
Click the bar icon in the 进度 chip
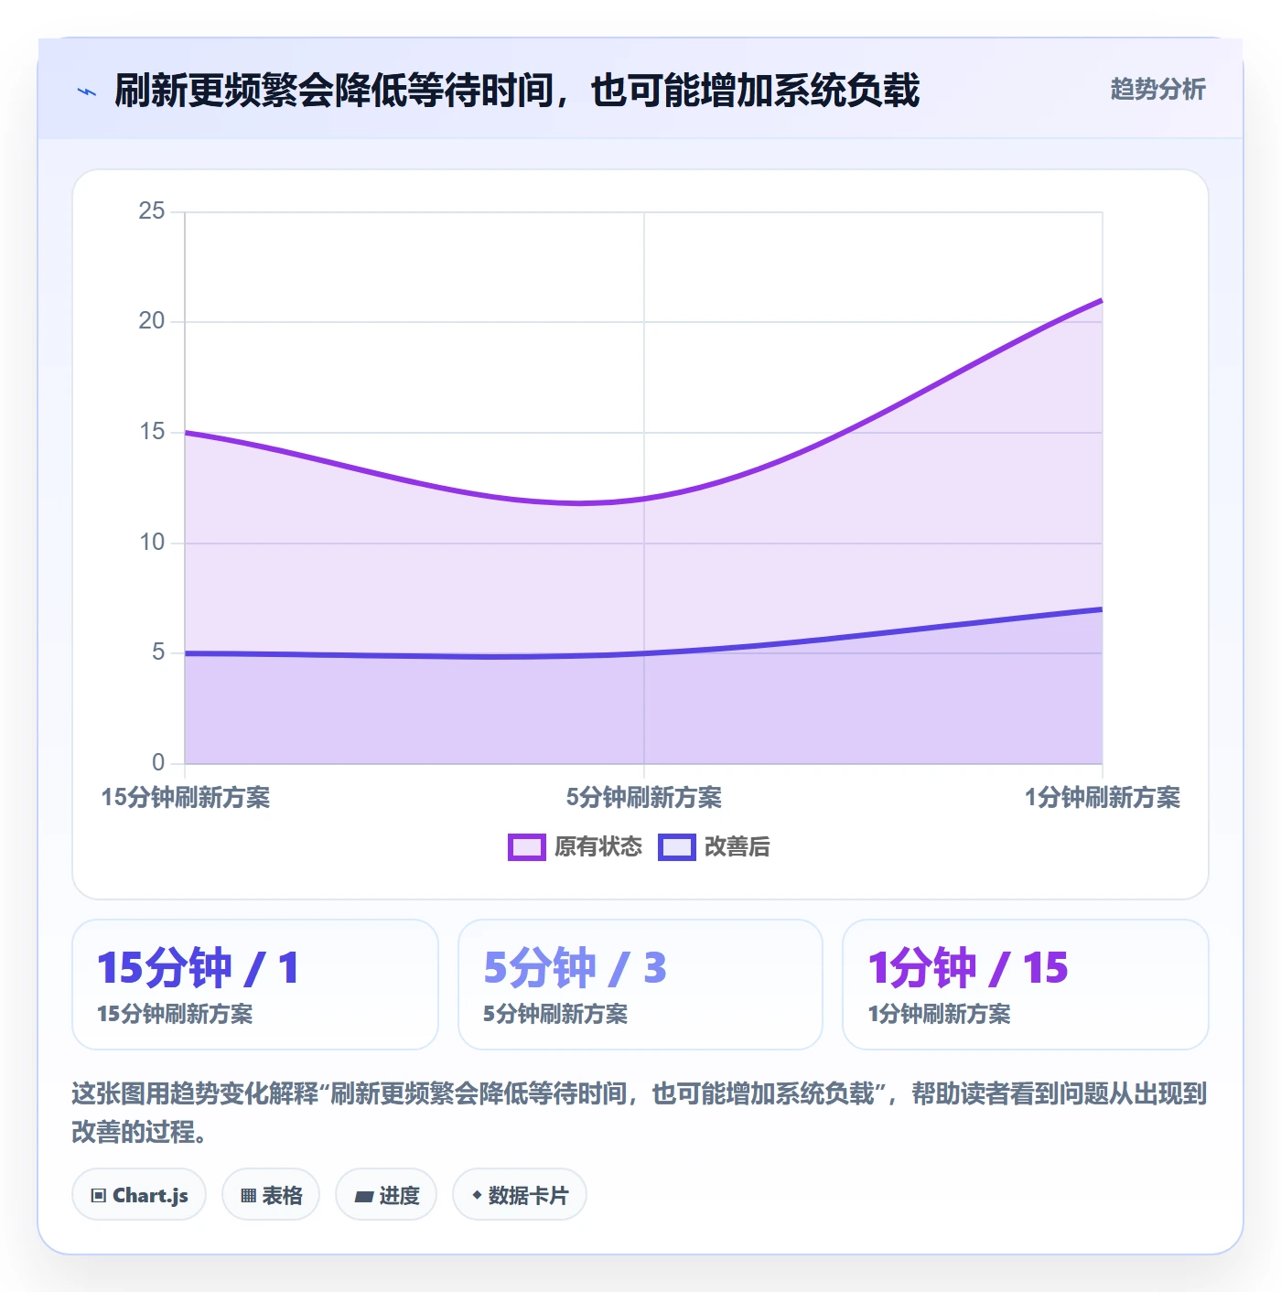[x=363, y=1197]
